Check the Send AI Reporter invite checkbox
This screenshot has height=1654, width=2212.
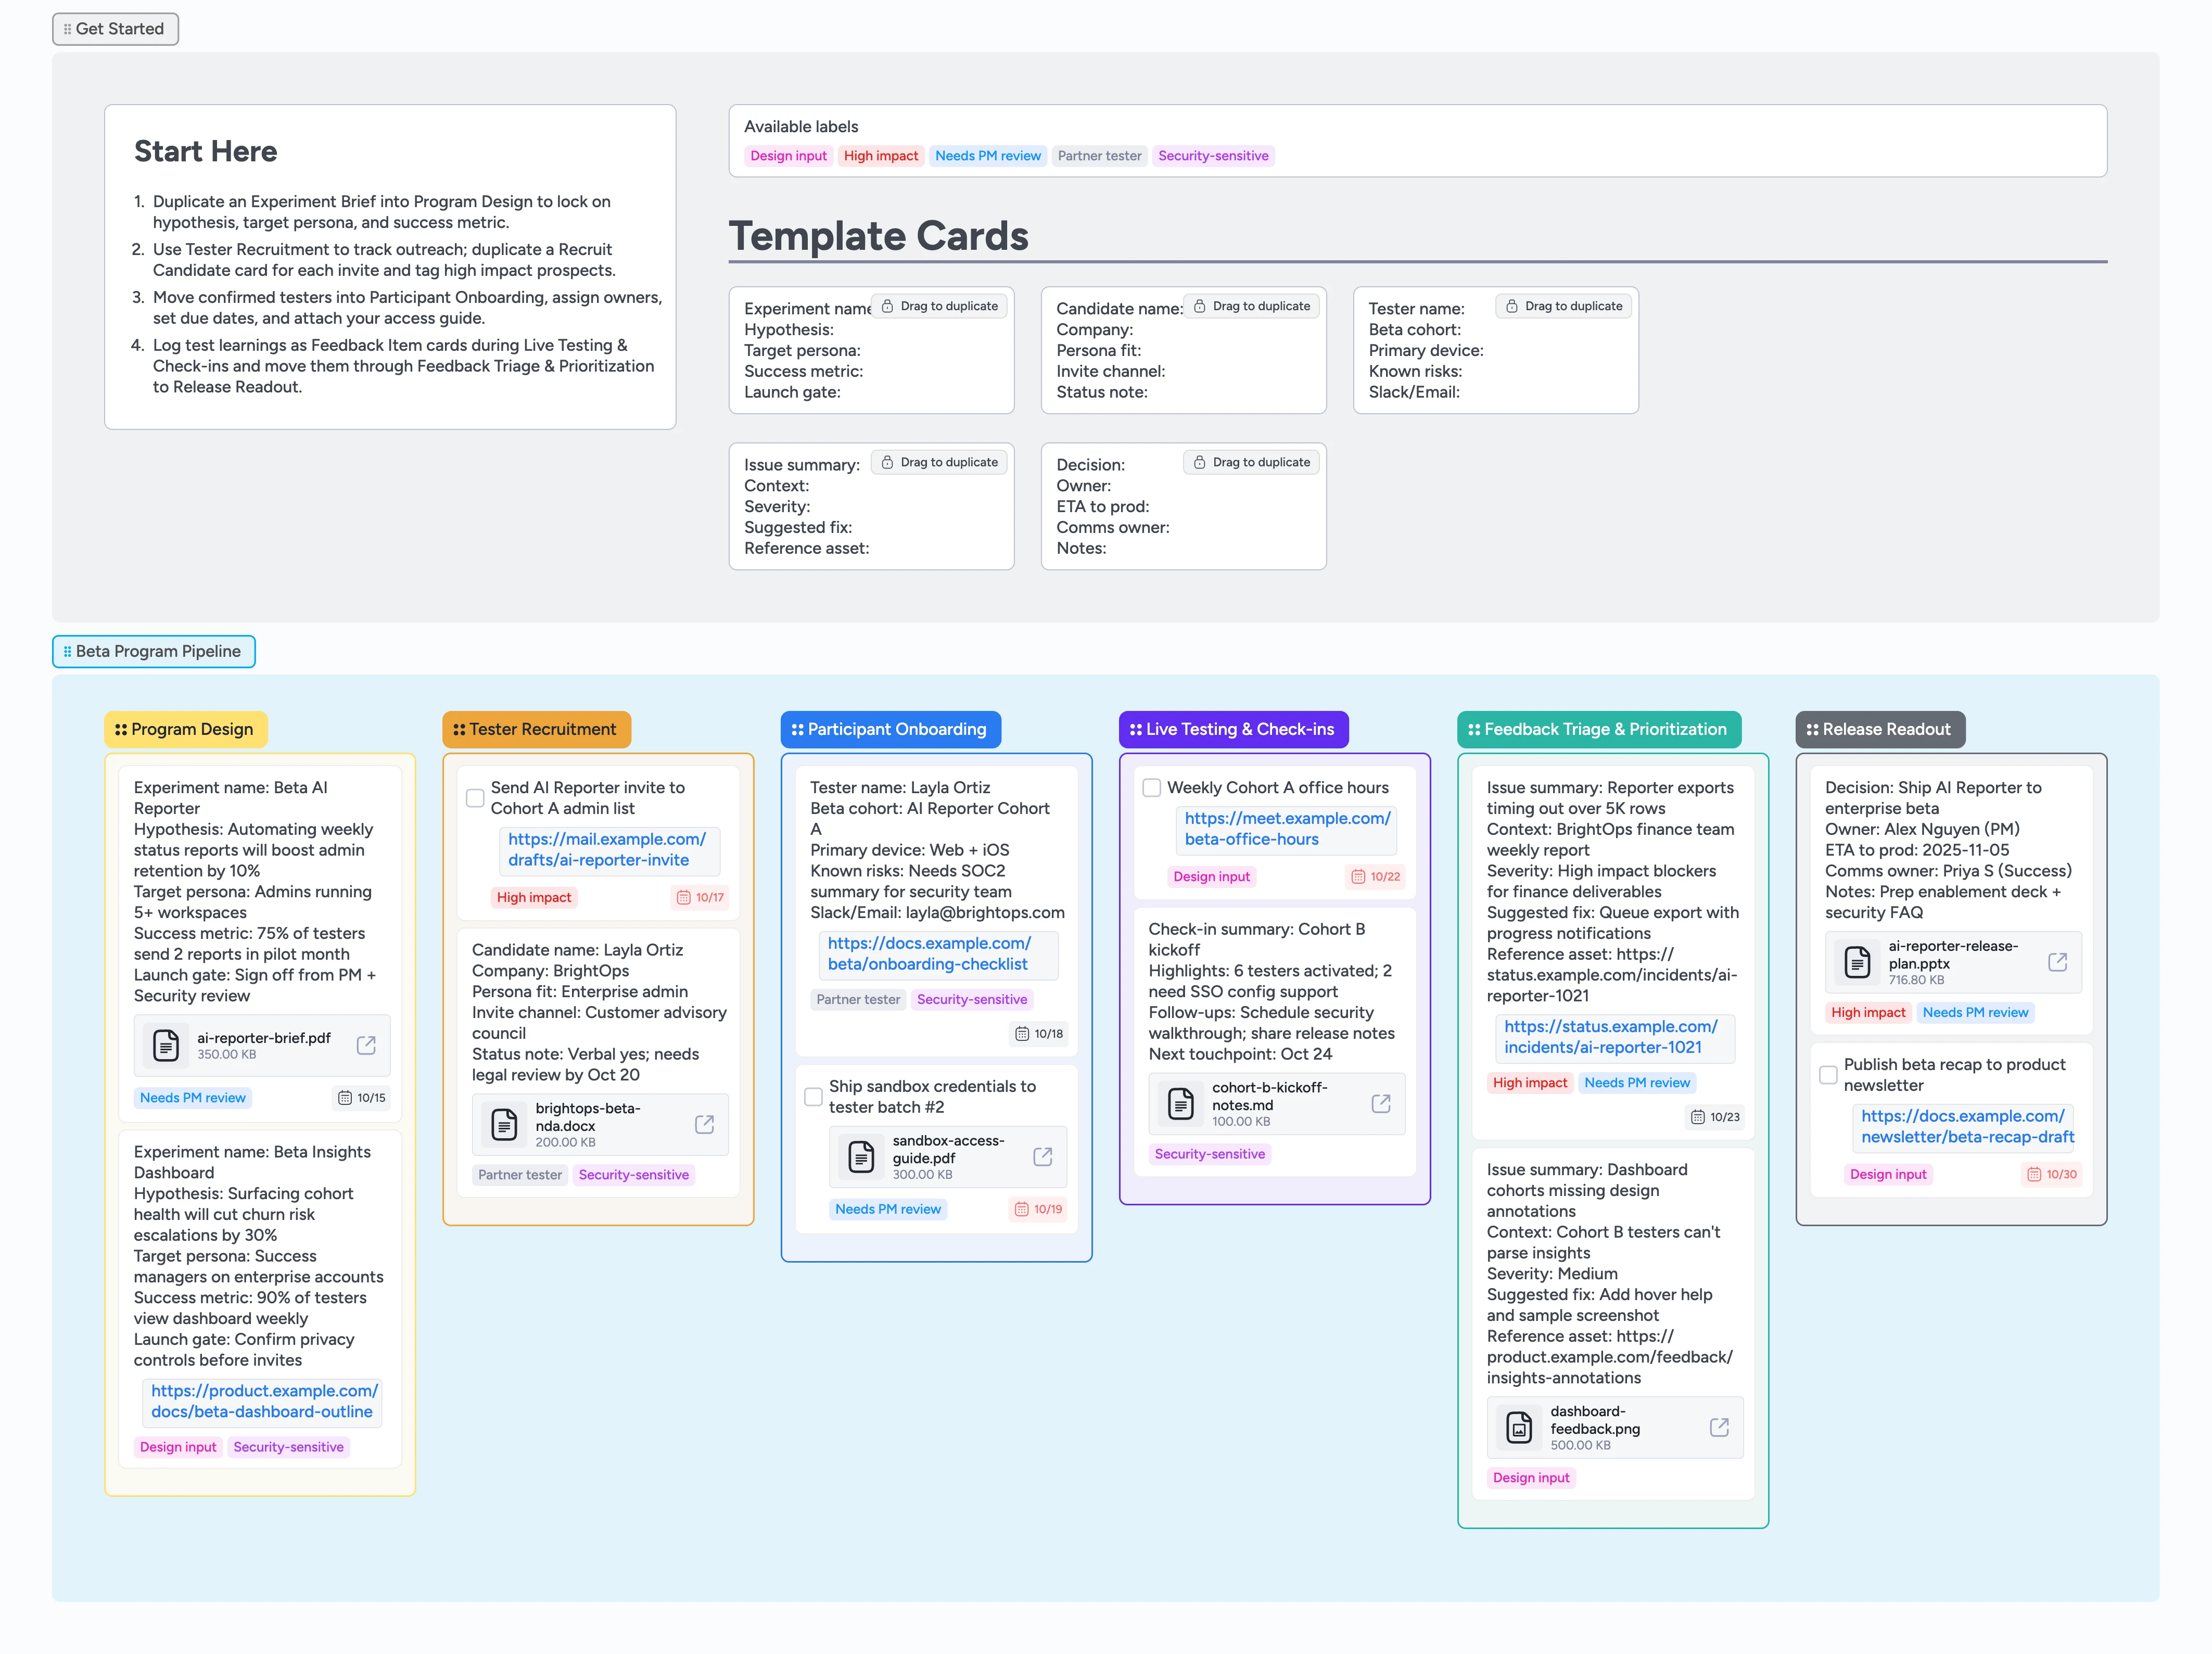click(474, 797)
